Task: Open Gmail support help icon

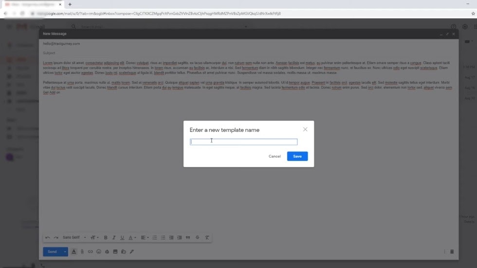Action: coord(453,27)
